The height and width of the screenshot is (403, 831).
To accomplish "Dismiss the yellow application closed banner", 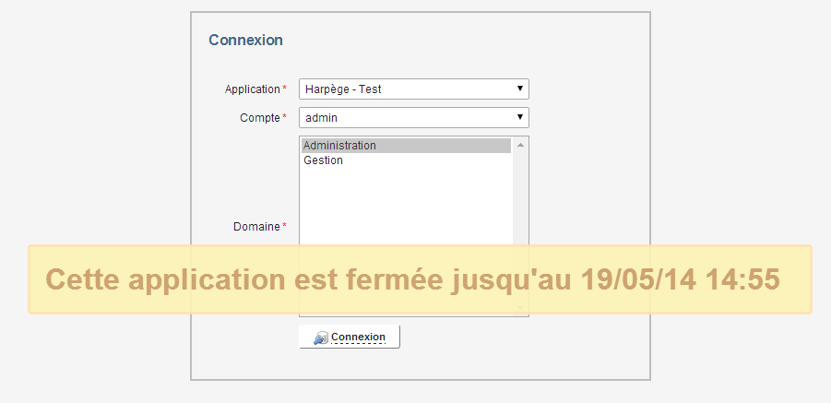I will (420, 279).
